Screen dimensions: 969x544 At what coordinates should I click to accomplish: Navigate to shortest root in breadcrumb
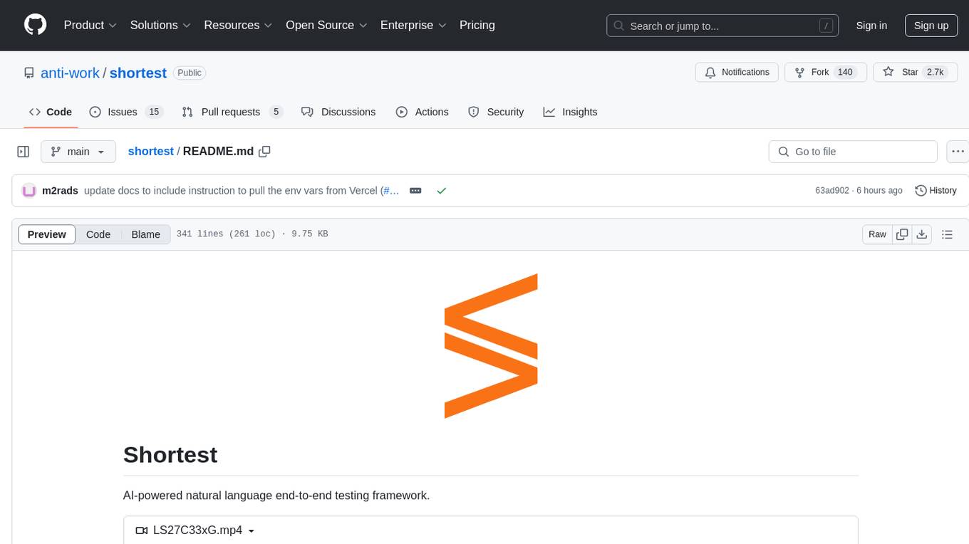[x=151, y=152]
